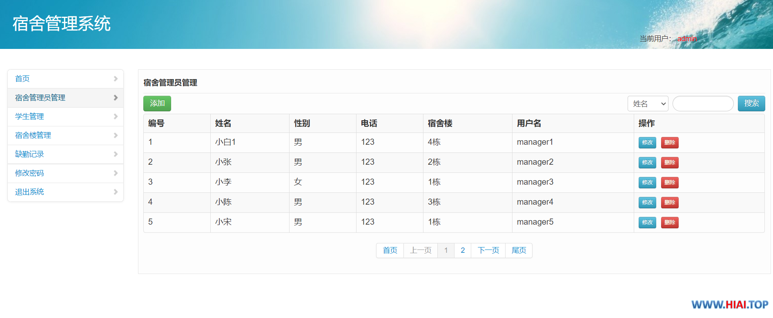Click 修改 for manager5 row
This screenshot has height=318, width=773.
[x=647, y=223]
